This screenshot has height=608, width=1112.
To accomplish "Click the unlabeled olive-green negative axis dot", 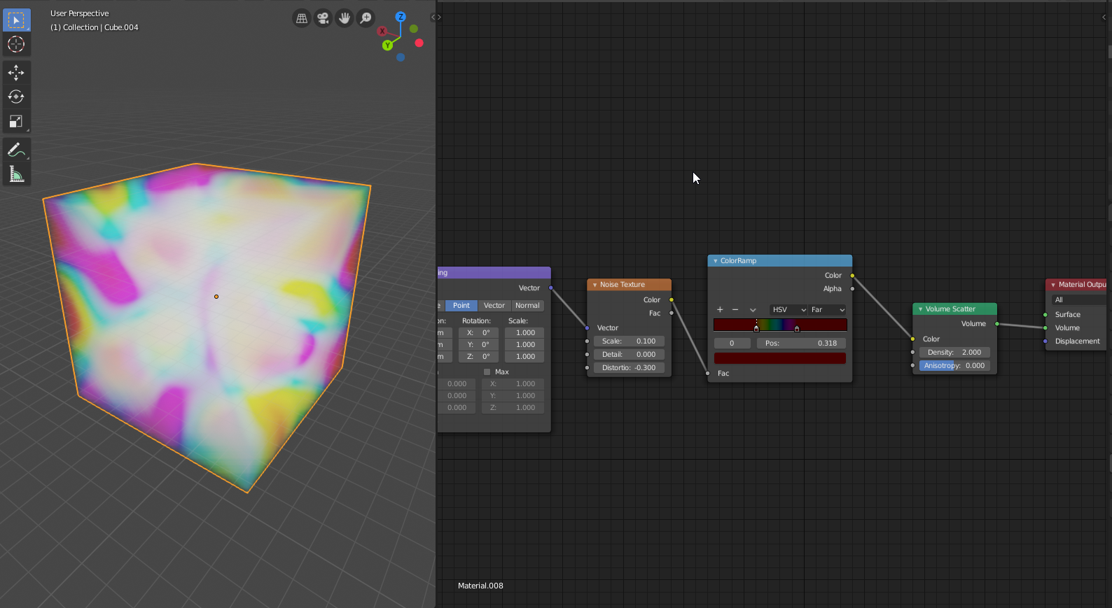I will click(414, 29).
